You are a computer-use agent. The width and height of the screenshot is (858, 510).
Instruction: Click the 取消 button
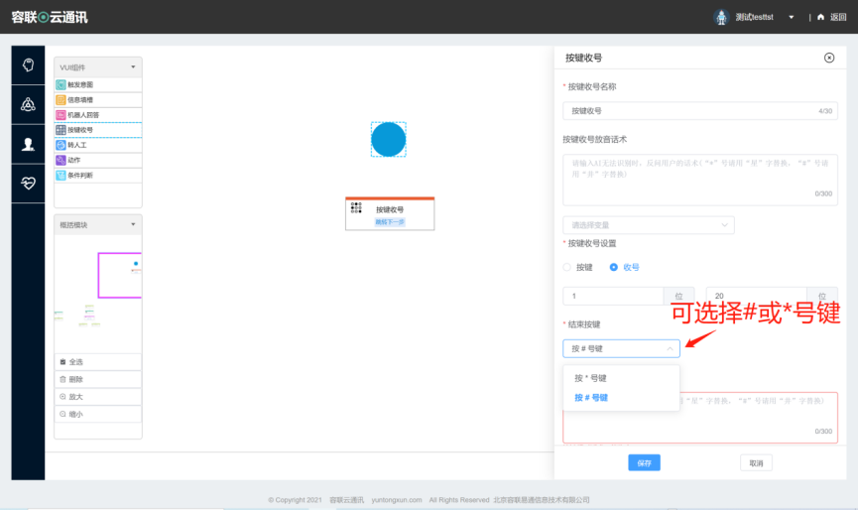756,463
